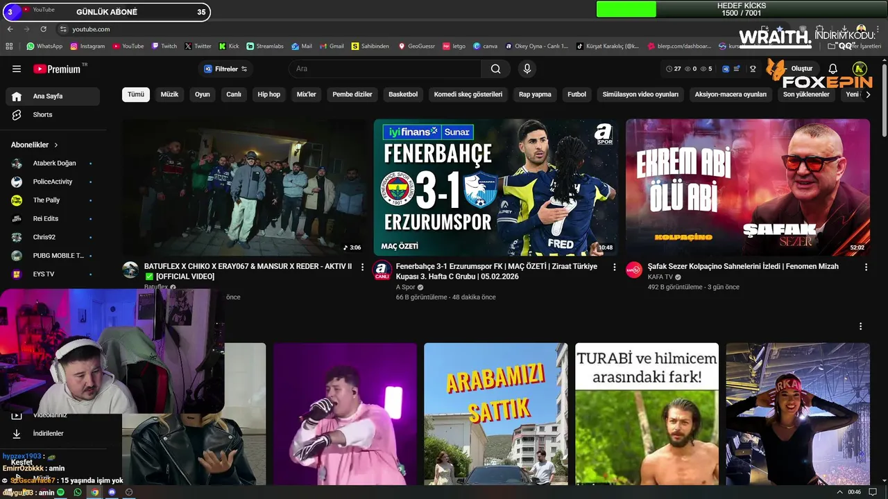
Task: Open options menu for Fenerbahçe maç özeti video
Action: [614, 267]
